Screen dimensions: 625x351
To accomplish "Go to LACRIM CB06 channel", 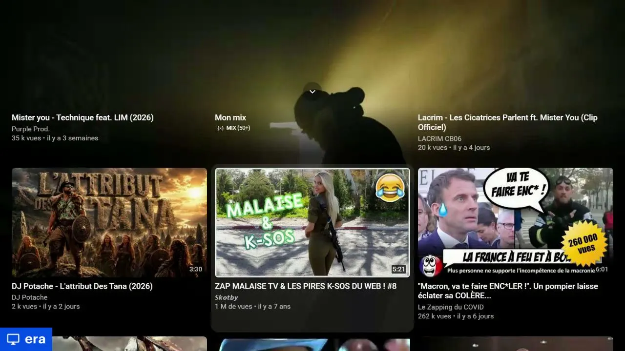I will pos(439,139).
